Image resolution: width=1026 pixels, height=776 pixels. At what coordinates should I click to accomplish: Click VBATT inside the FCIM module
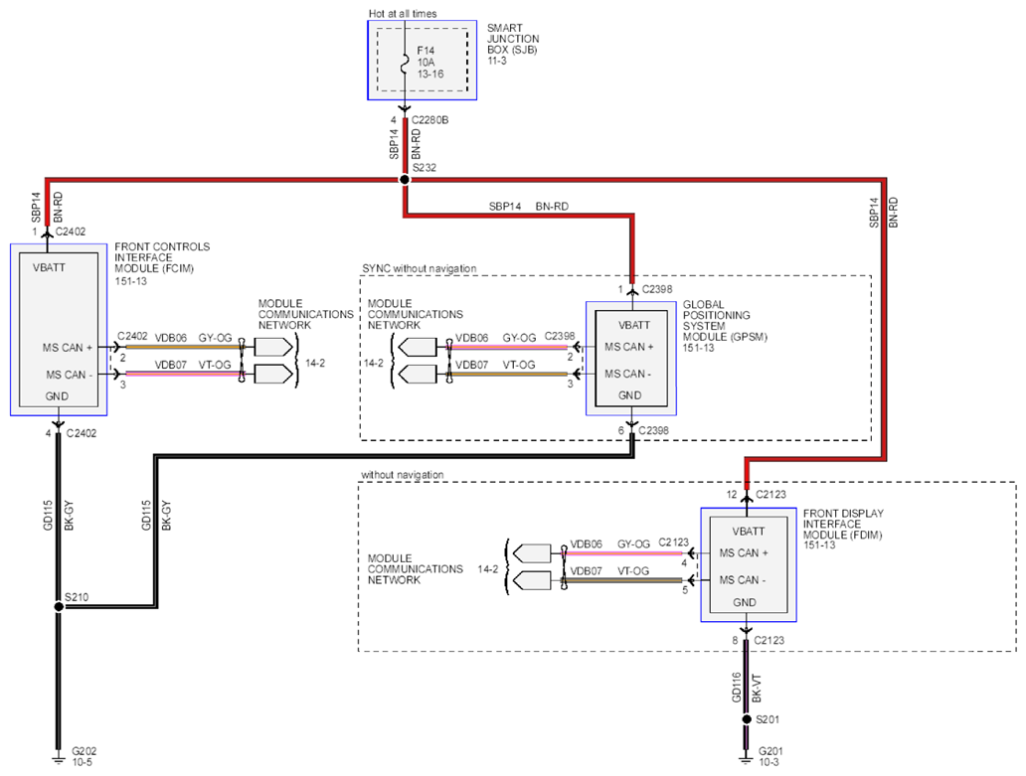[x=49, y=267]
